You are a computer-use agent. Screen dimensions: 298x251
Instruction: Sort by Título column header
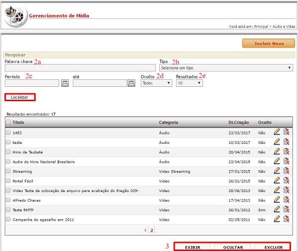[18, 123]
